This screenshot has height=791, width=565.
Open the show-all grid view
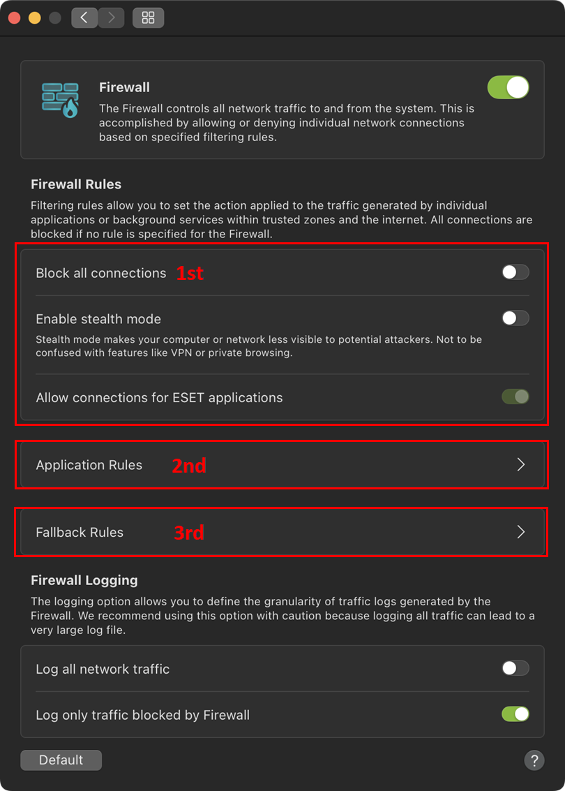(x=148, y=17)
